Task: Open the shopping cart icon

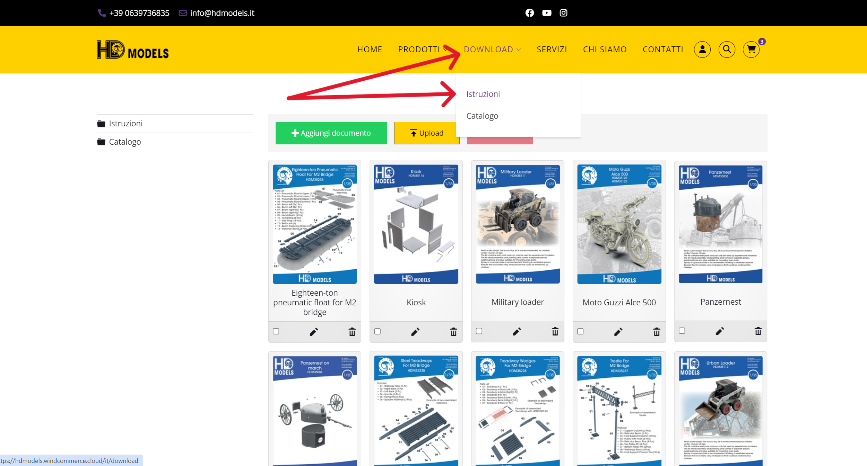Action: click(x=751, y=50)
